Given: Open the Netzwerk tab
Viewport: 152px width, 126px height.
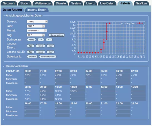Looking at the screenshot, I should tap(9, 3).
